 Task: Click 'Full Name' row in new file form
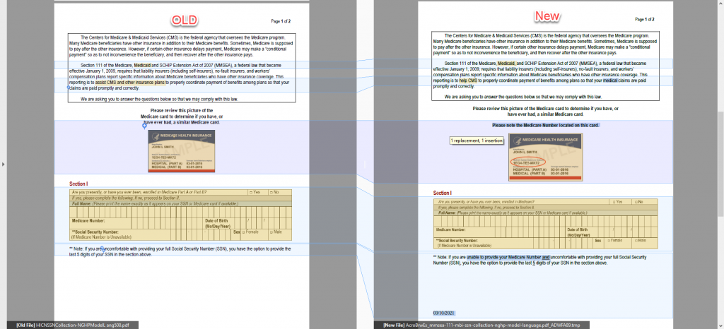pos(546,213)
